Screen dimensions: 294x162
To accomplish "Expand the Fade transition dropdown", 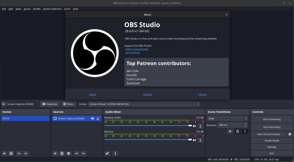I will (x=227, y=119).
